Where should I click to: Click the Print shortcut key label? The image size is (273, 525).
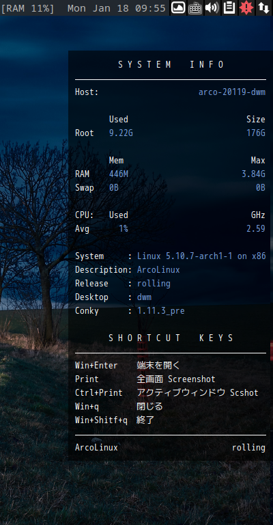pyautogui.click(x=87, y=379)
